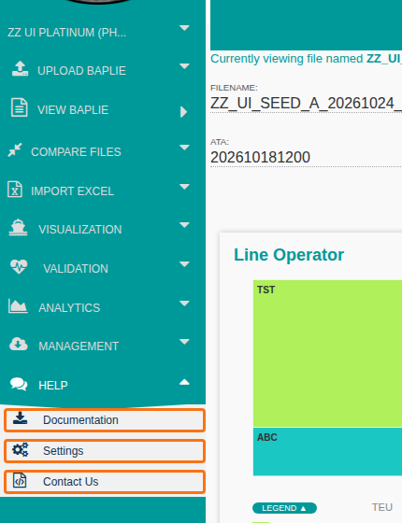This screenshot has height=523, width=402.
Task: Open the Settings link under Help
Action: coord(105,451)
